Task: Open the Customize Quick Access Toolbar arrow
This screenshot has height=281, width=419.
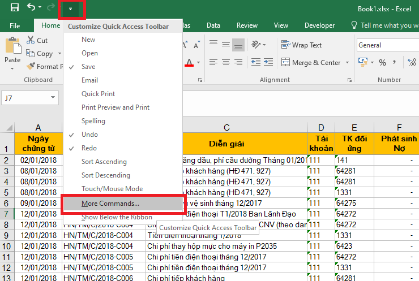Action: point(71,8)
